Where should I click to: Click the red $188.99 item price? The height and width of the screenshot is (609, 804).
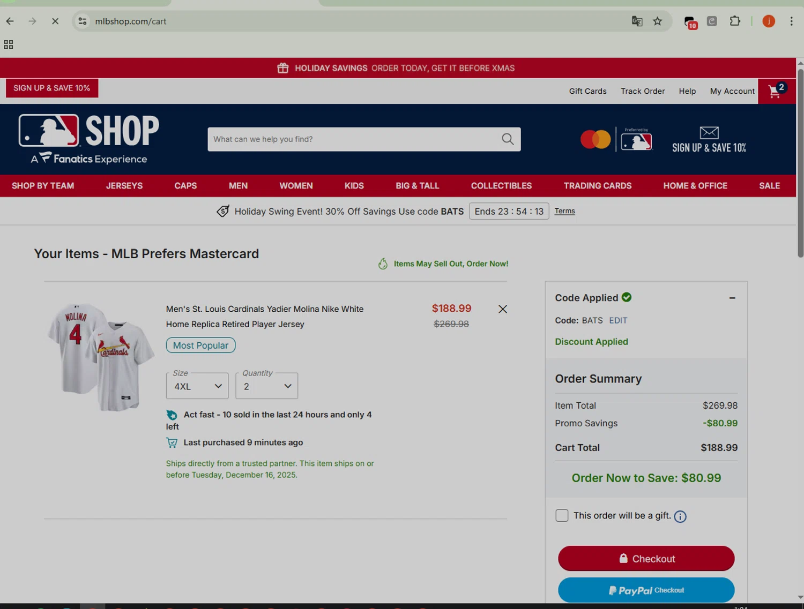[452, 309]
